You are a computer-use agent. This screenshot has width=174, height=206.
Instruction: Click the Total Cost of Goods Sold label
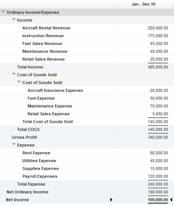[47, 122]
